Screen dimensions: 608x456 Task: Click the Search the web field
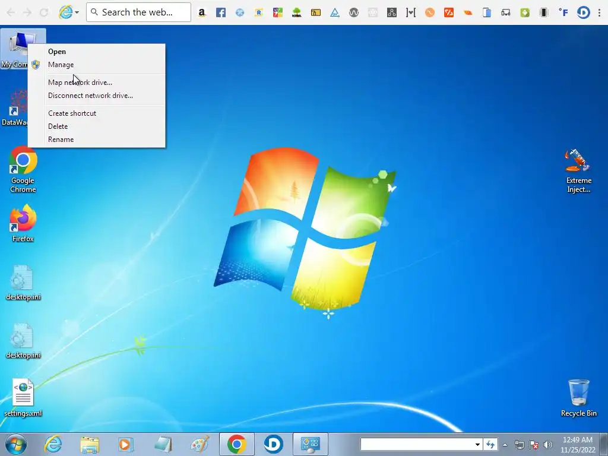tap(138, 12)
